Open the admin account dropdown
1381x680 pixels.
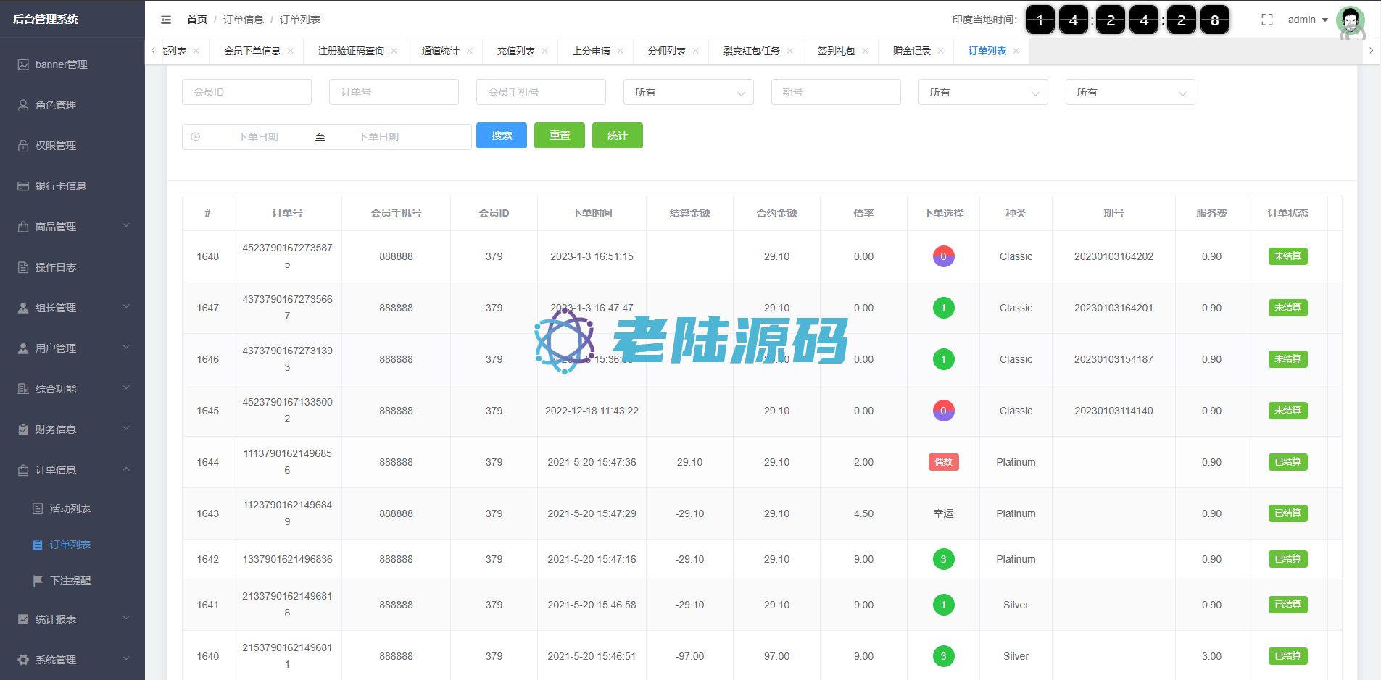click(x=1307, y=20)
